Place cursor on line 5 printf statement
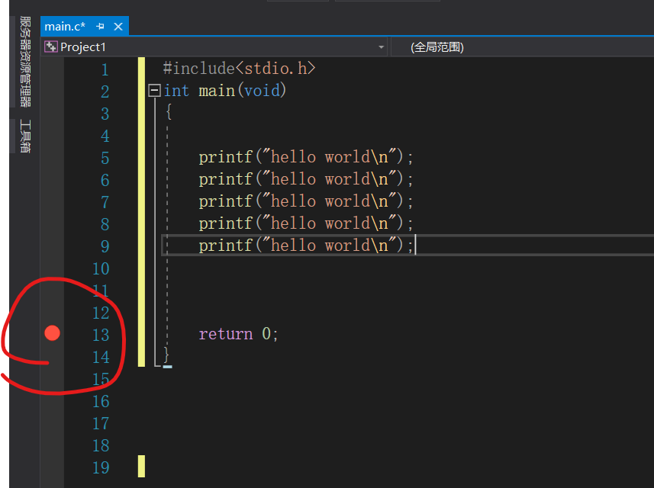 pyautogui.click(x=306, y=157)
